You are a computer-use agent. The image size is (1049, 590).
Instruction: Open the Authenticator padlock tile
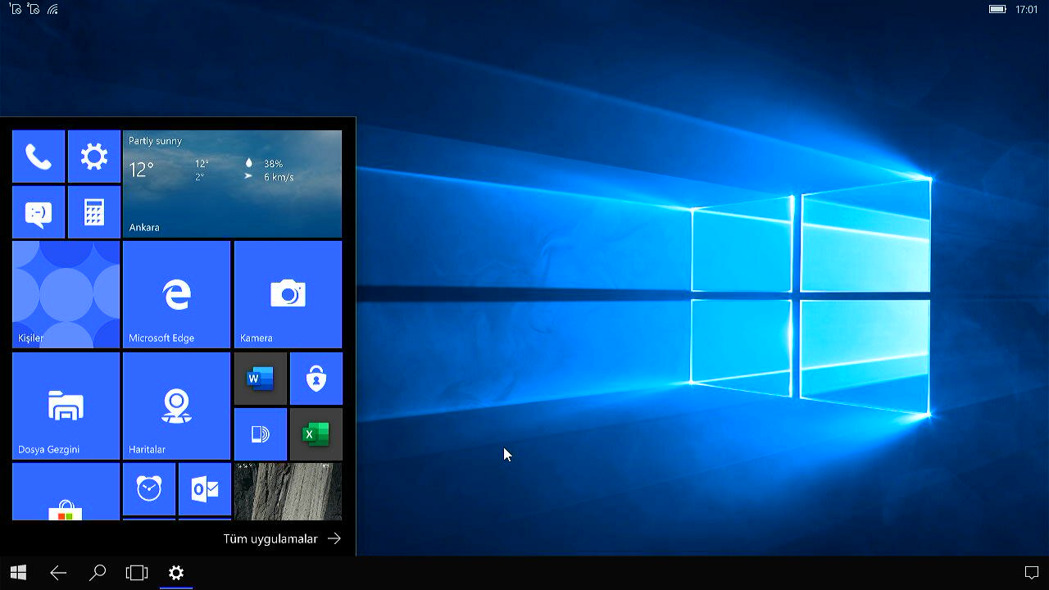coord(316,379)
